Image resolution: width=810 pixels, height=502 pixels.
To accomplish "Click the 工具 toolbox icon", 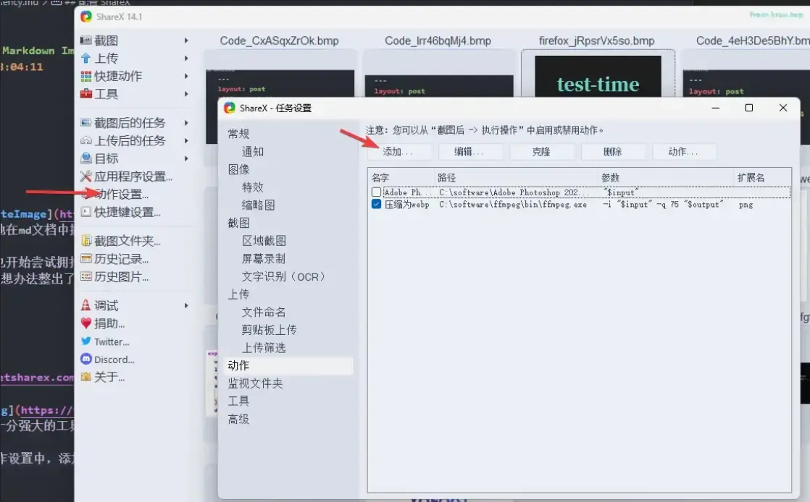I will 86,94.
